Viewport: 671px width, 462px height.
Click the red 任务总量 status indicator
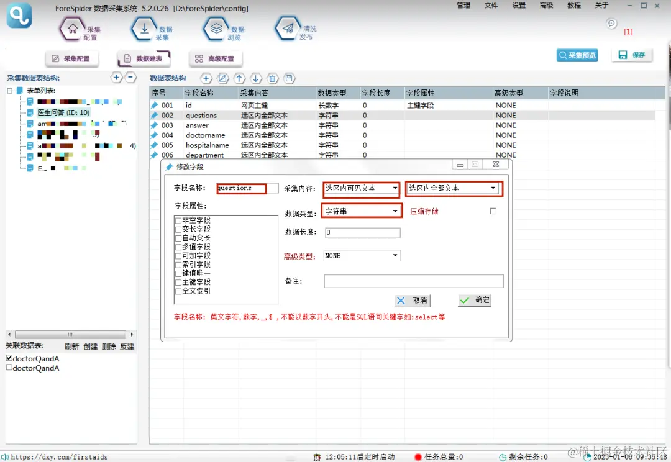(418, 457)
